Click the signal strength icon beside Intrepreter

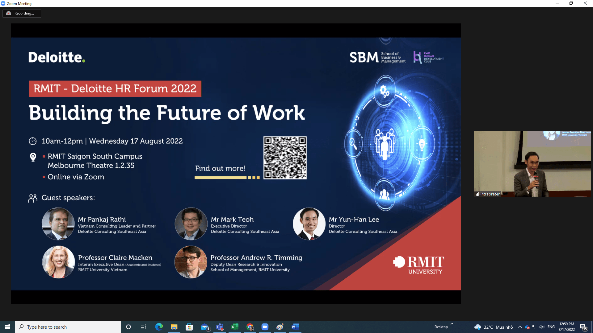(477, 194)
